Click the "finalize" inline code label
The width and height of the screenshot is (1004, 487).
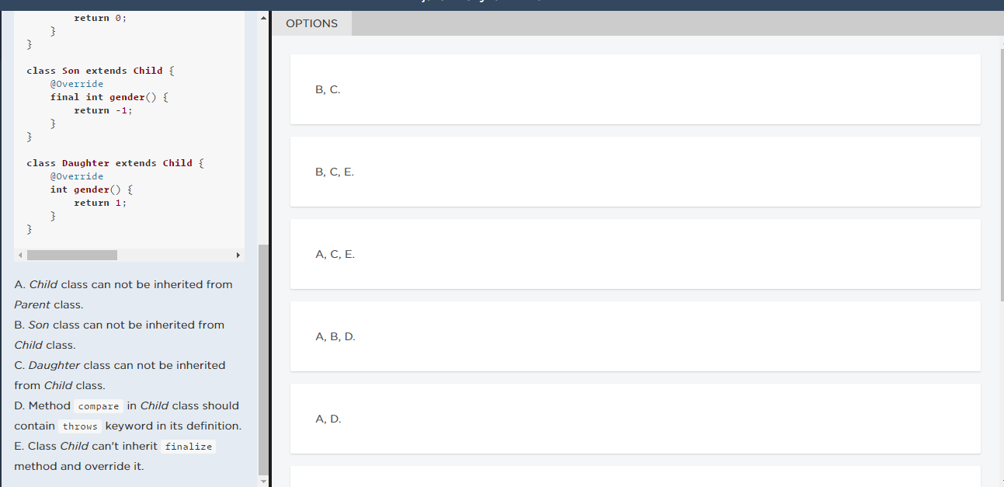point(188,447)
